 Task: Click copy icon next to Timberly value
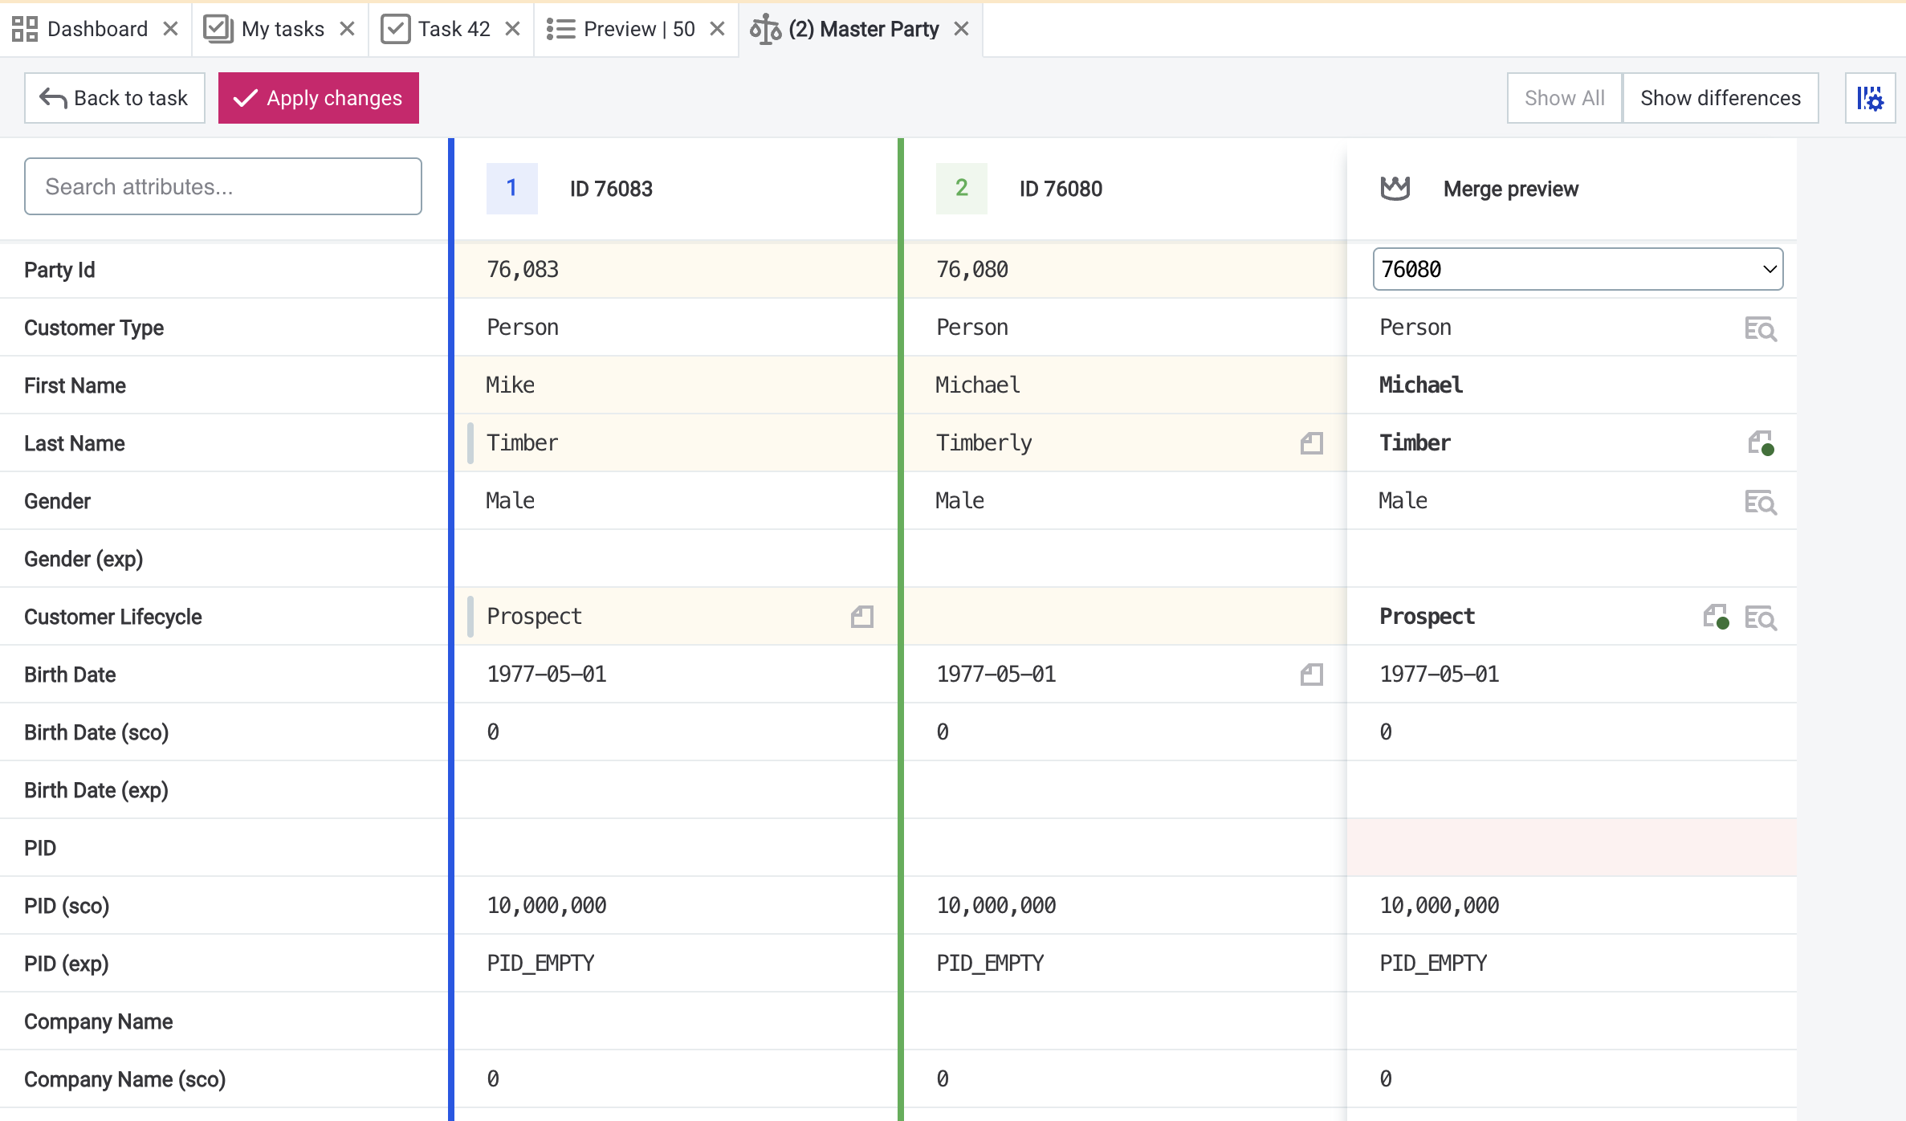[x=1311, y=442]
